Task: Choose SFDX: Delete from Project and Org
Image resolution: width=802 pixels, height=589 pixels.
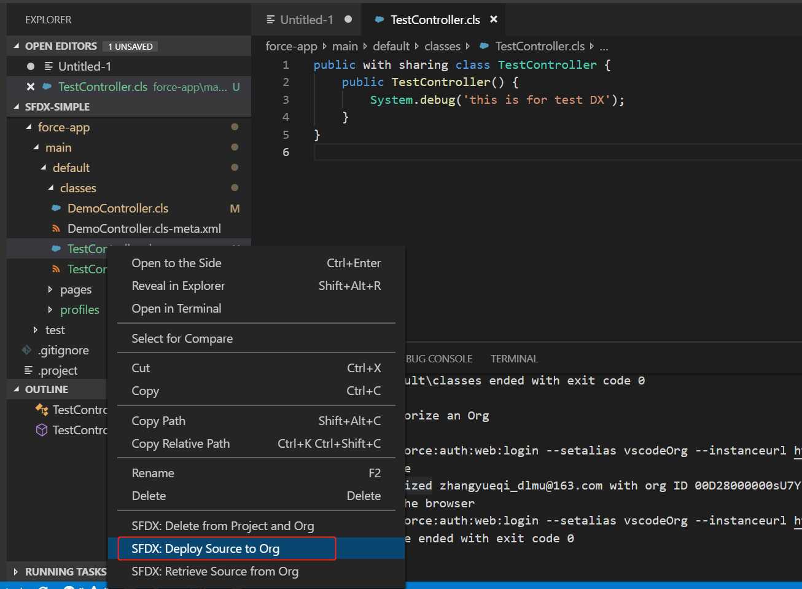Action: [x=256, y=526]
